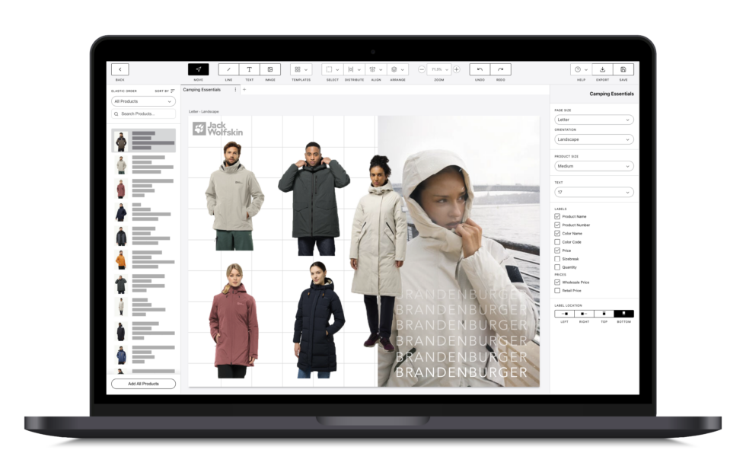Open the All Products filter dropdown
Screen dimensions: 746x466
tap(142, 101)
